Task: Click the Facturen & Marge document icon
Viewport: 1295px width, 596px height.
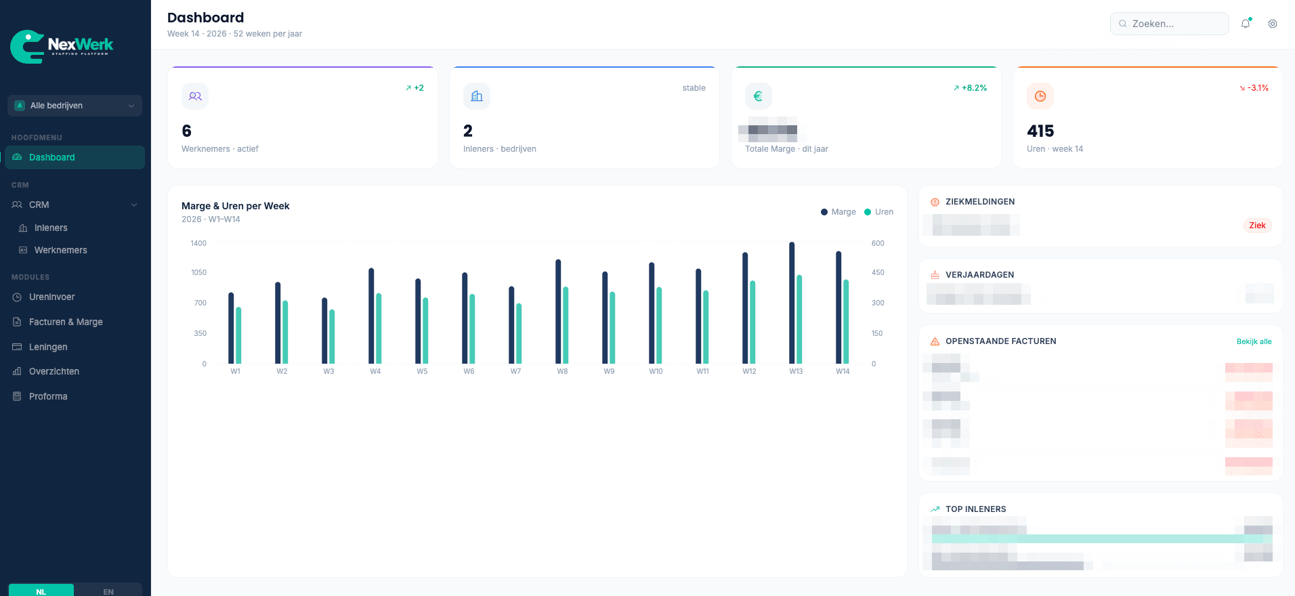Action: pyautogui.click(x=18, y=322)
